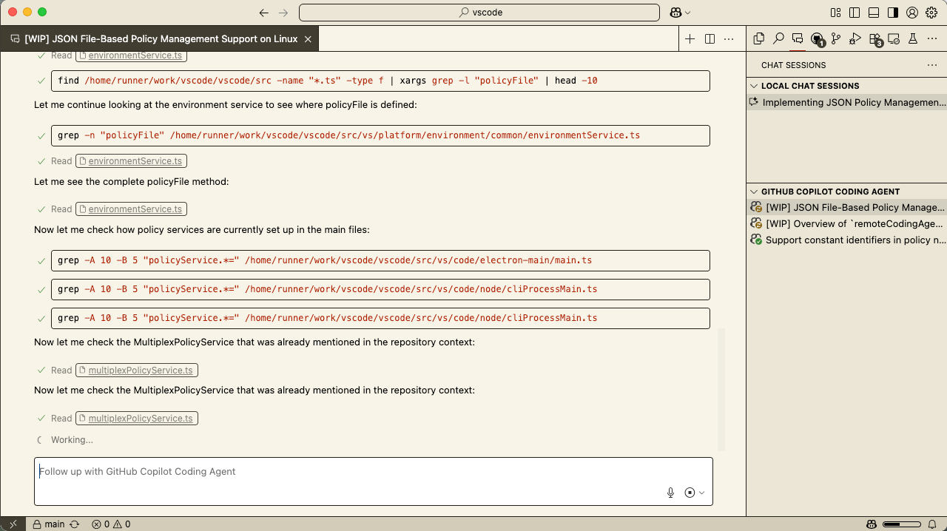Open Chat Sessions panel more actions menu

click(x=931, y=65)
